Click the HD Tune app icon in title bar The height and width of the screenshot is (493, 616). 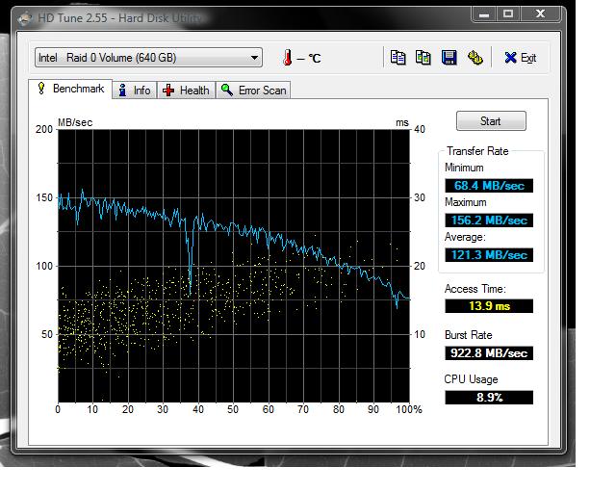pyautogui.click(x=25, y=18)
